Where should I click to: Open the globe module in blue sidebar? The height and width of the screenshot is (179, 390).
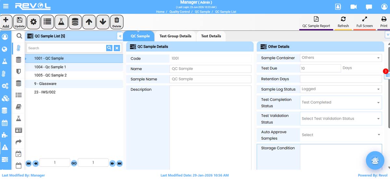click(x=5, y=49)
